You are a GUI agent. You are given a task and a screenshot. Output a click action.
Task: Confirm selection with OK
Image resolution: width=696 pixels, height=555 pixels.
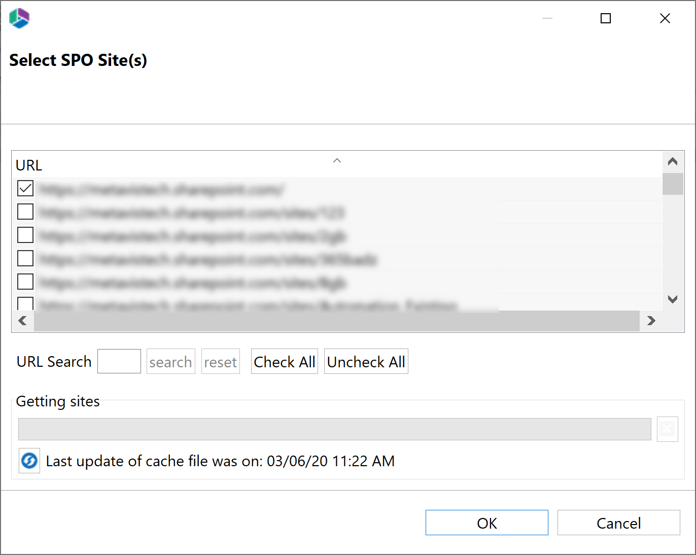486,523
